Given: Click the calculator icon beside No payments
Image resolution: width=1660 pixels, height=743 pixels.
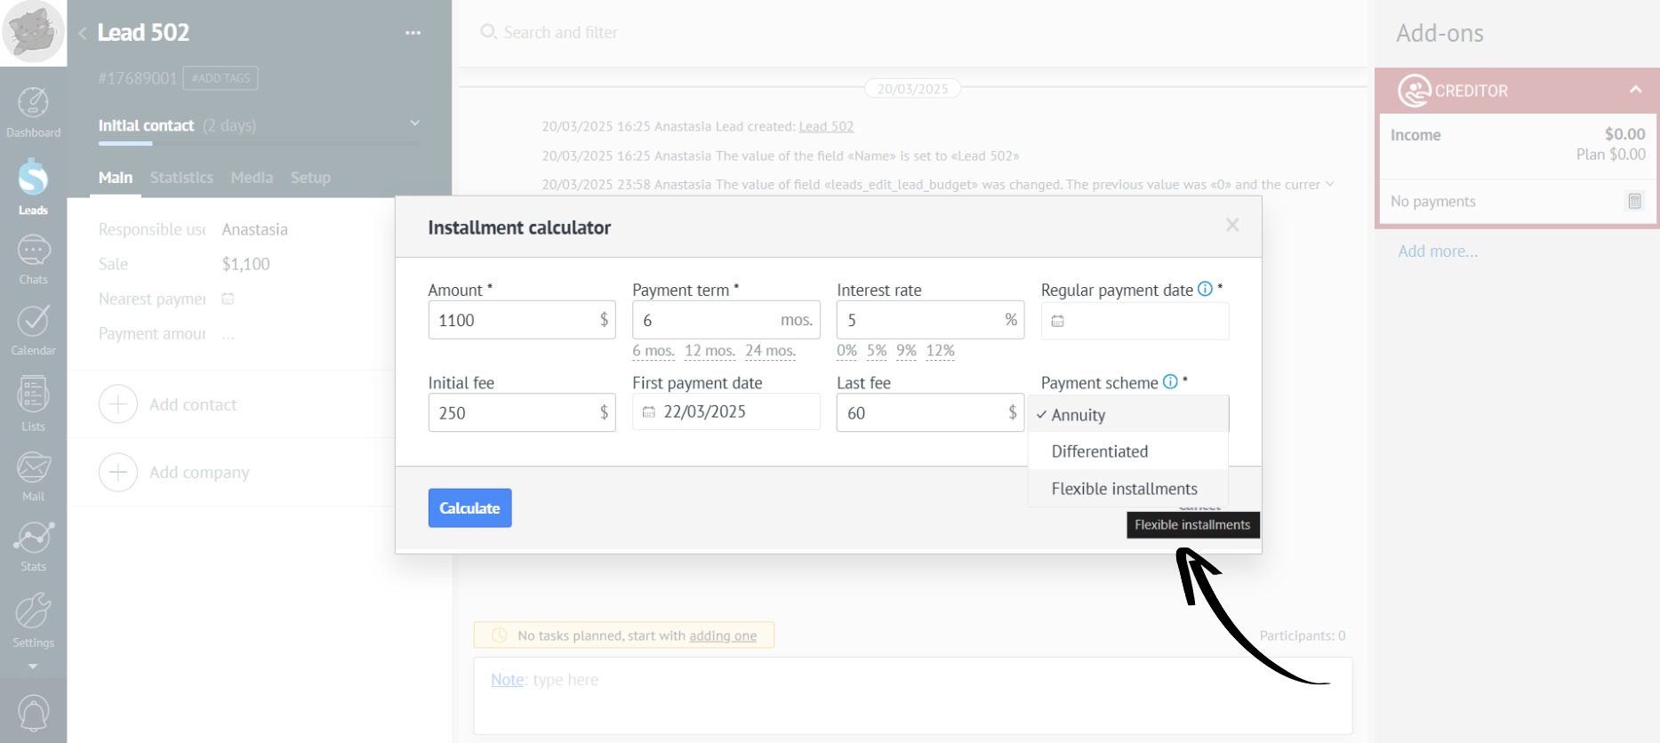Looking at the screenshot, I should point(1634,201).
